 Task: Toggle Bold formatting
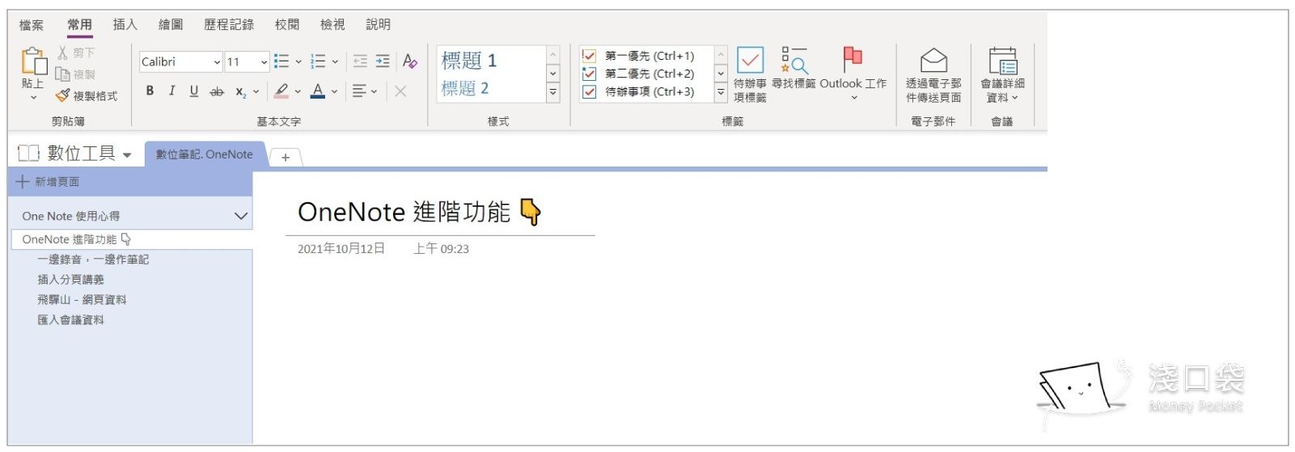click(x=150, y=91)
